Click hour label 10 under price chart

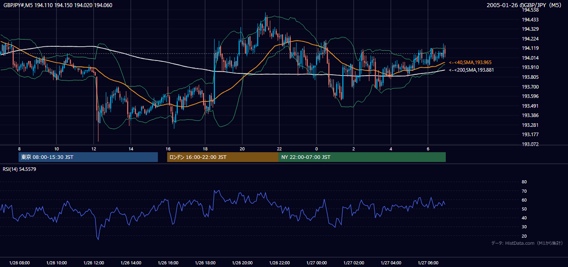click(56, 148)
